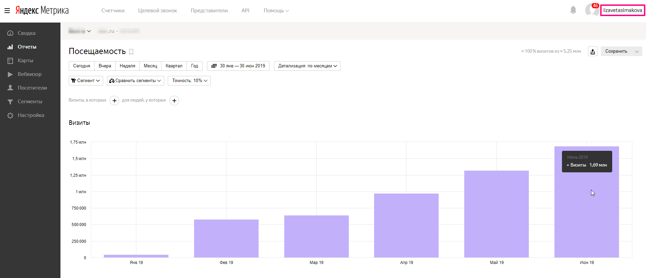This screenshot has width=646, height=278.
Task: Click the Мар 19 bar
Action: pos(316,236)
